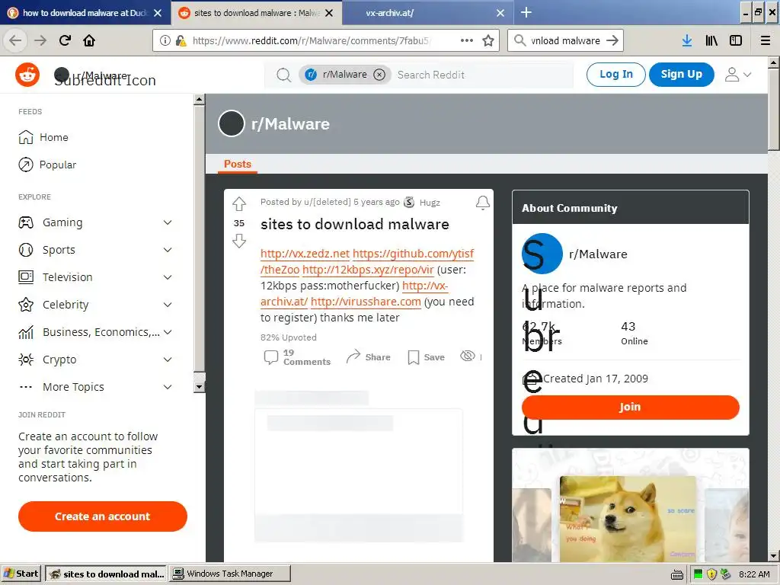780x585 pixels.
Task: Click the Log In button
Action: click(x=615, y=75)
